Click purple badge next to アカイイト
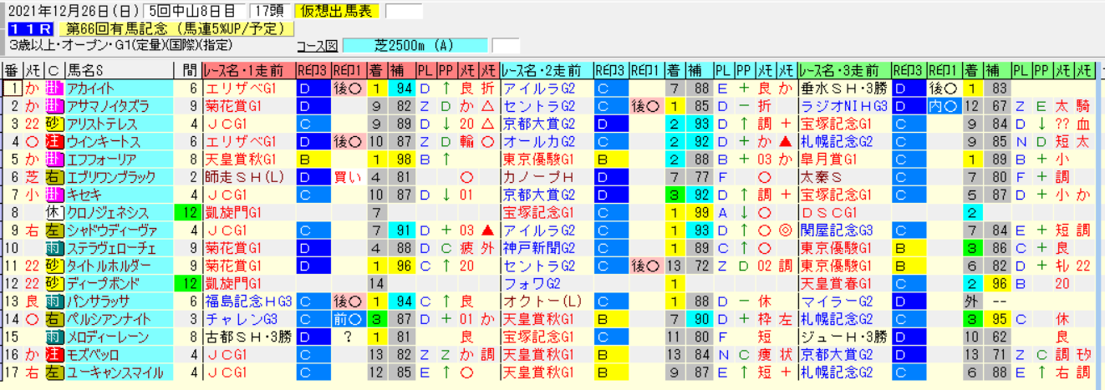 tap(53, 89)
